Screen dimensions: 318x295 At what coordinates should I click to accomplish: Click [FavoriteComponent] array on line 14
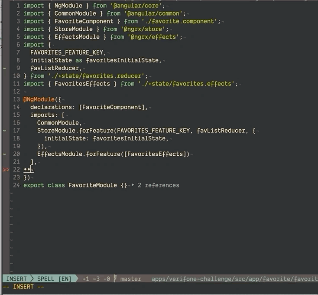[x=111, y=107]
